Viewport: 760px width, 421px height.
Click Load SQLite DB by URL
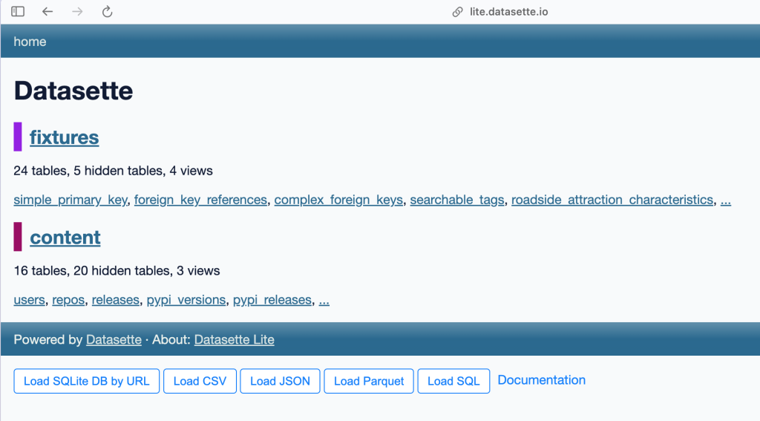tap(86, 381)
